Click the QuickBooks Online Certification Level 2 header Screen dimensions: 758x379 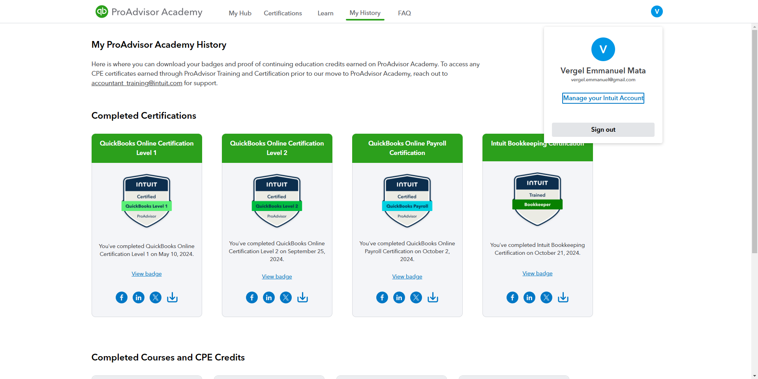click(277, 148)
